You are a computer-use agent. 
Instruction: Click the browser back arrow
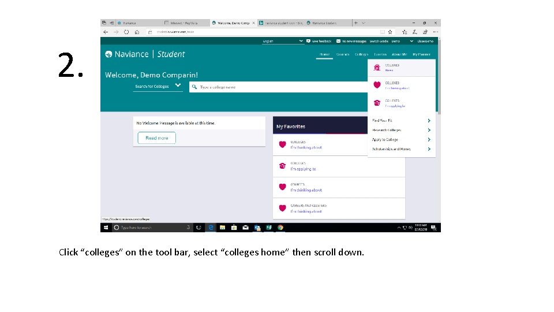(x=106, y=32)
